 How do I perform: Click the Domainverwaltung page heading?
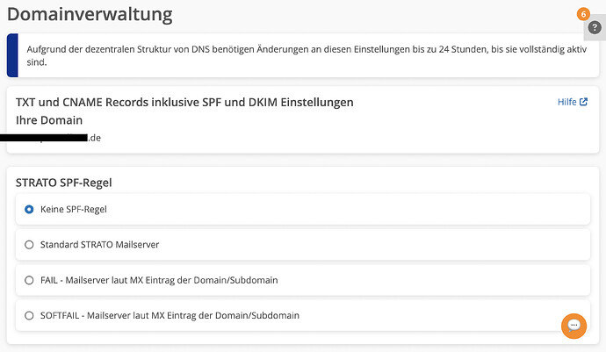(90, 14)
